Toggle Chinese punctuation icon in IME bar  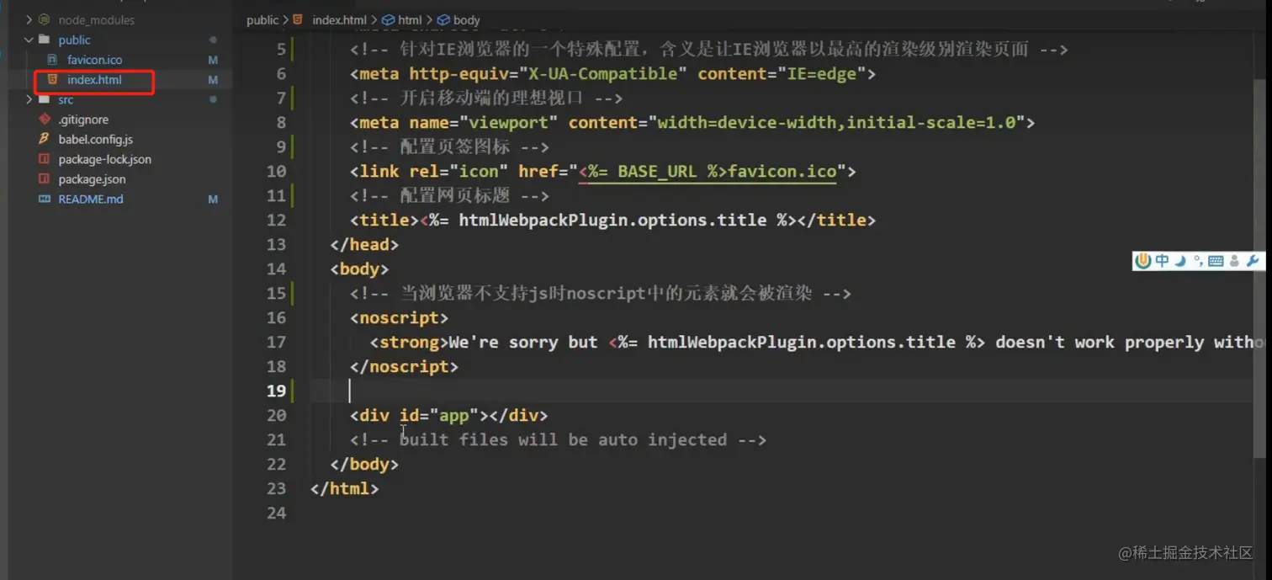pos(1198,261)
